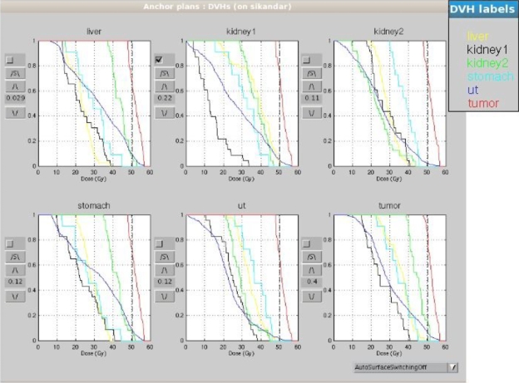This screenshot has width=519, height=383.
Task: Click the /S\ button beside liver plot
Action: 15,73
